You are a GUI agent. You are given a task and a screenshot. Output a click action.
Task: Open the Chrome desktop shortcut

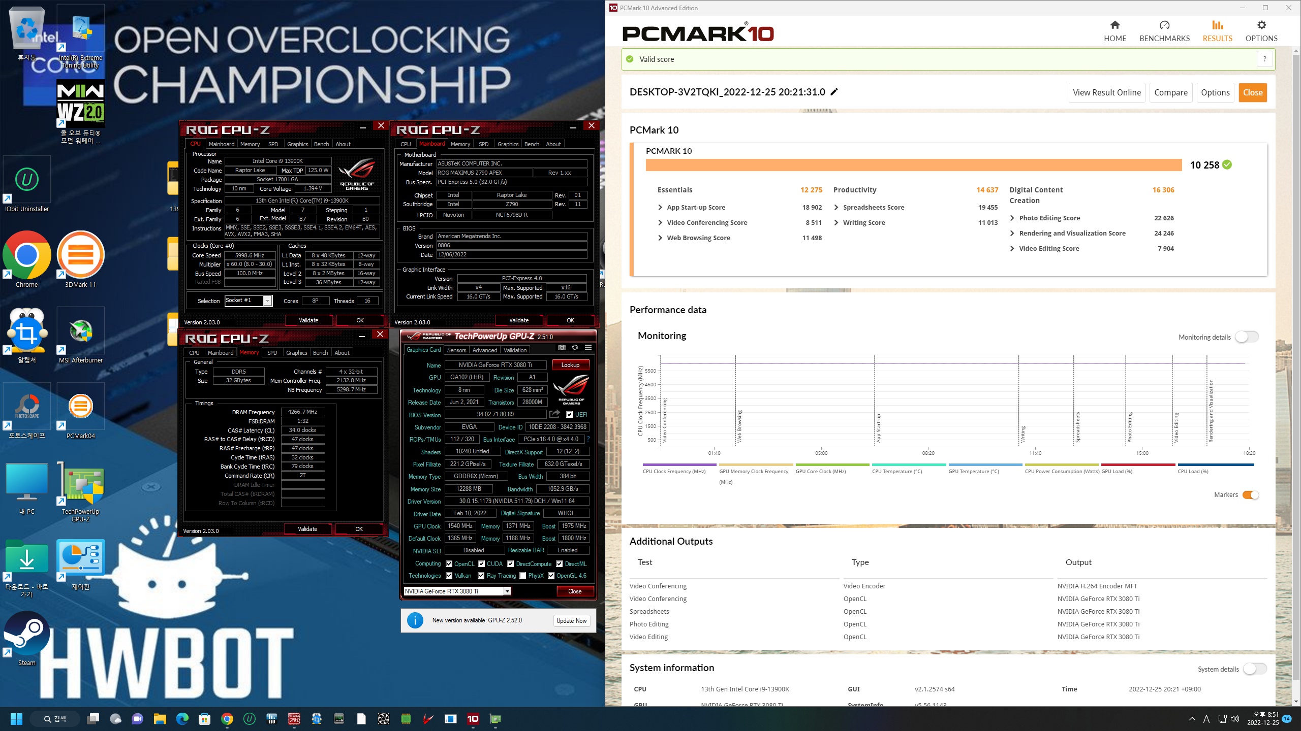tap(27, 260)
